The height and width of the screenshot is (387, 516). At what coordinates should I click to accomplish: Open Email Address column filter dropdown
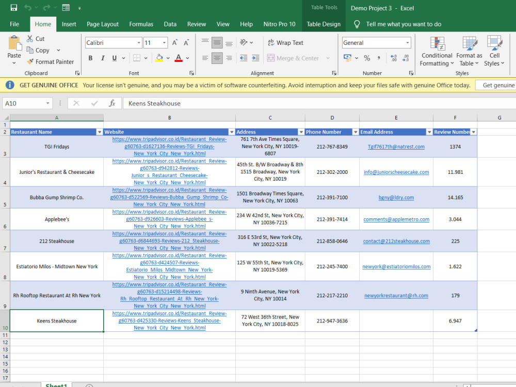click(x=429, y=132)
